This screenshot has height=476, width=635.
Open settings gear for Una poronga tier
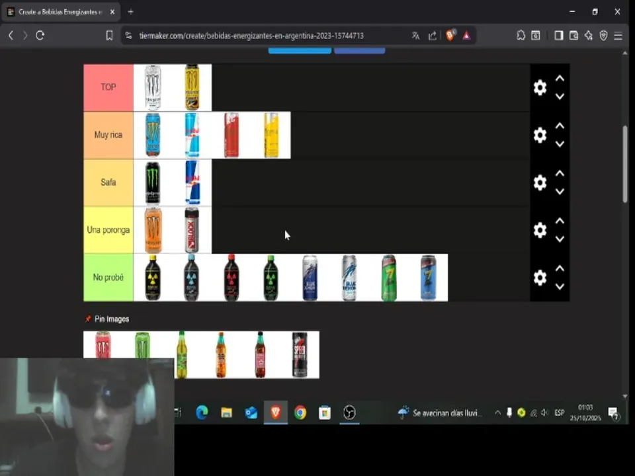coord(540,230)
